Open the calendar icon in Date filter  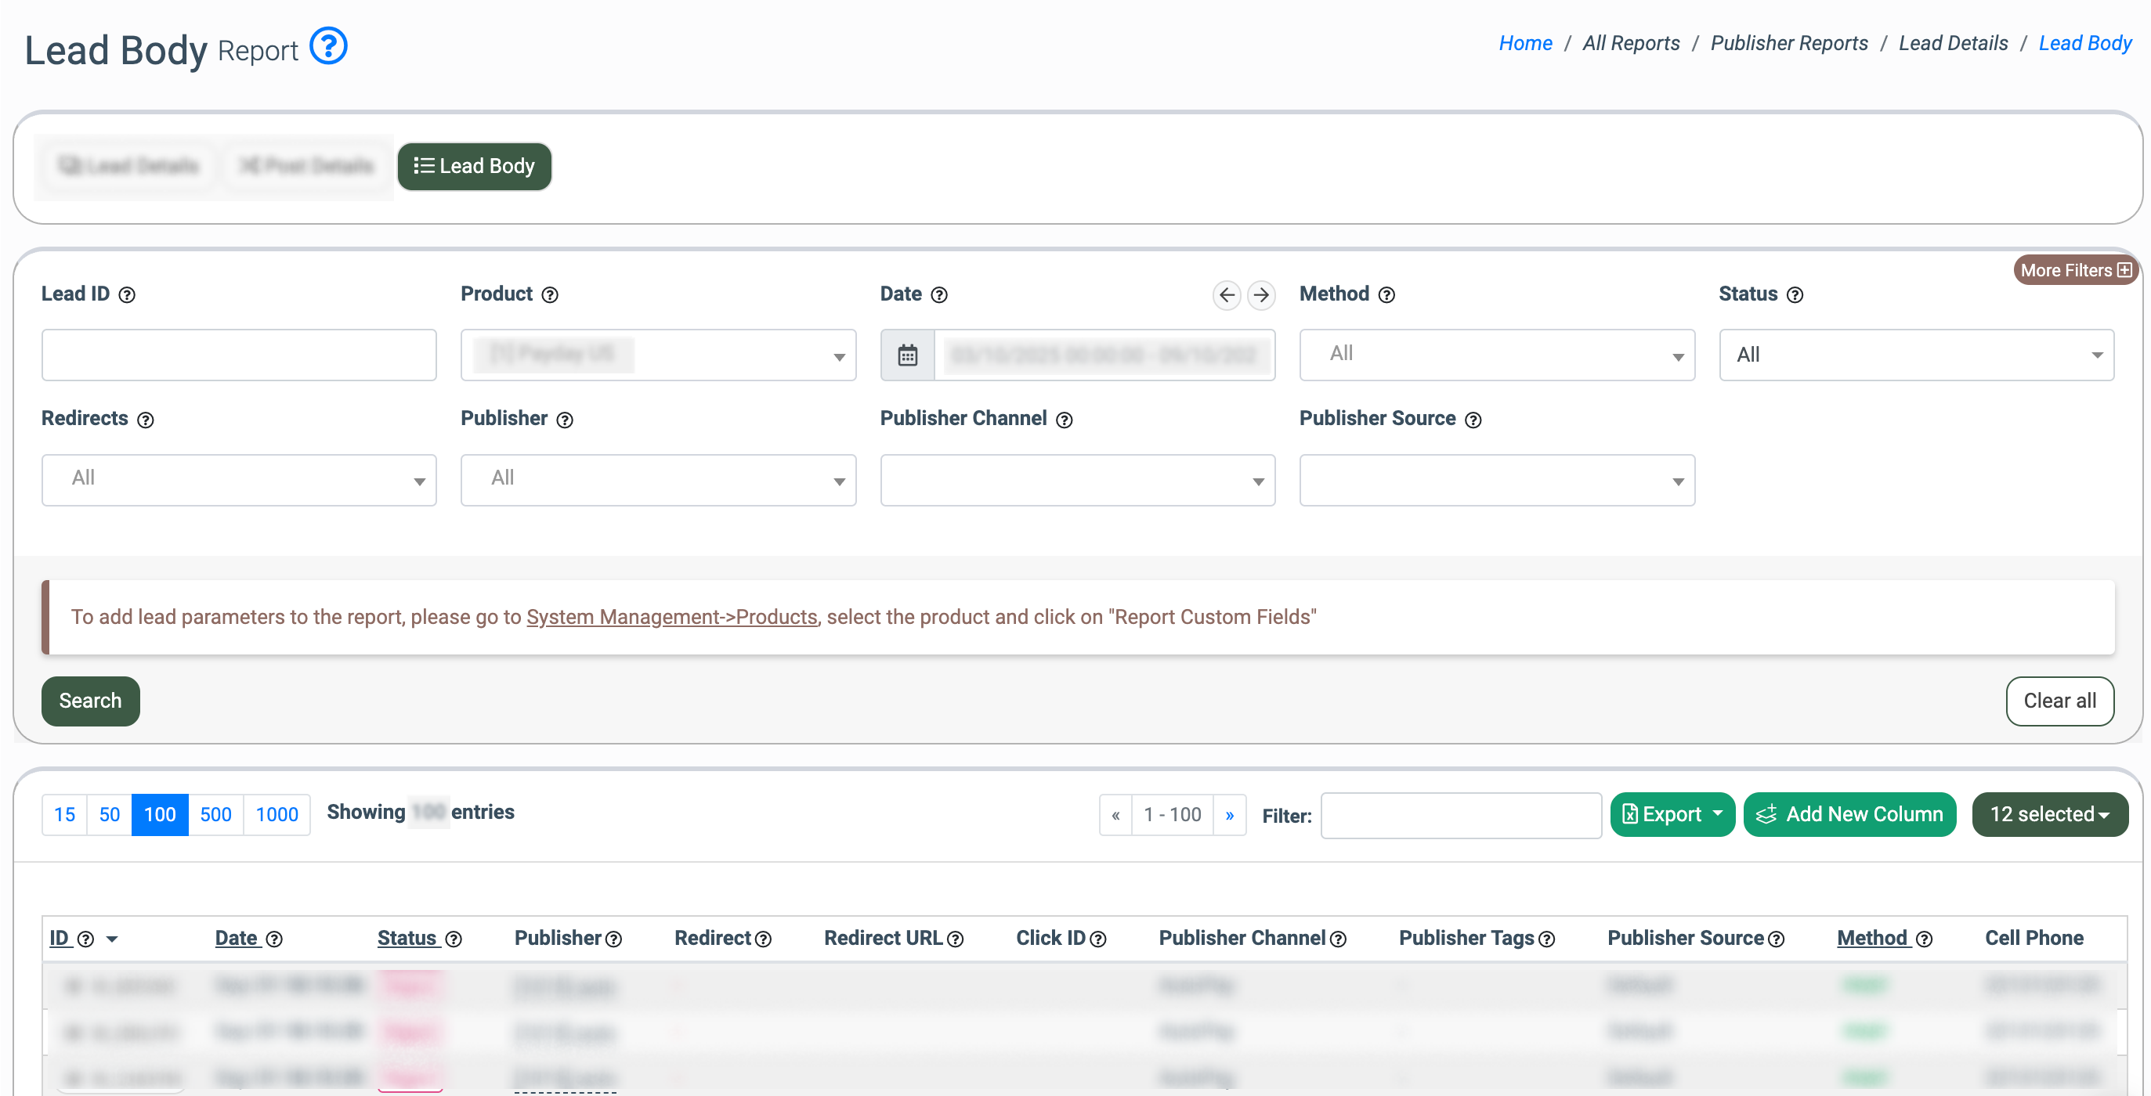(x=907, y=355)
